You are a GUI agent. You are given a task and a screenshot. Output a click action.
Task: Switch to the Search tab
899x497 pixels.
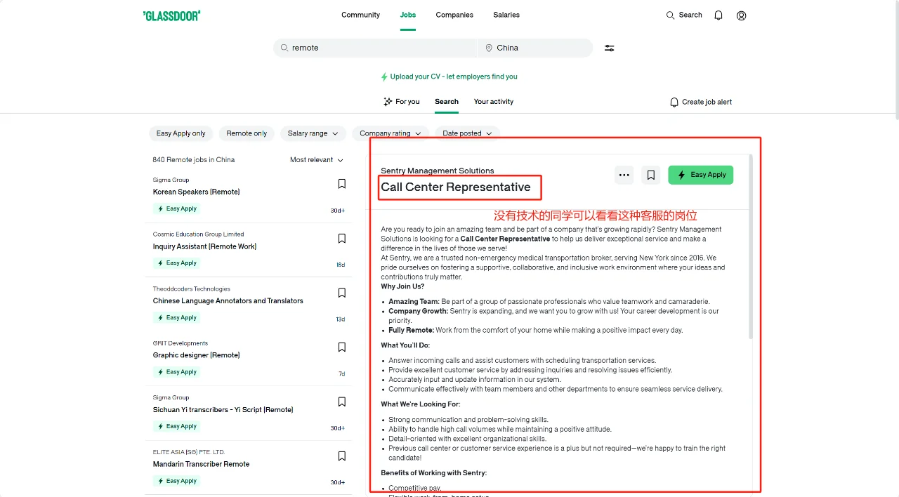447,102
